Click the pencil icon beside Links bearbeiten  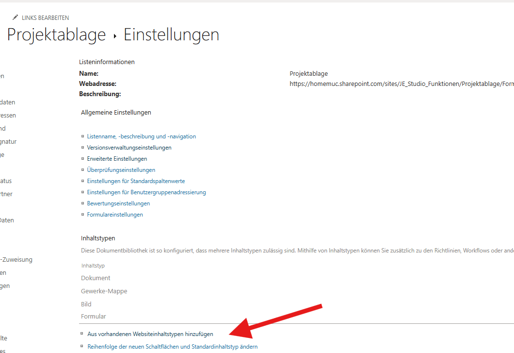15,17
